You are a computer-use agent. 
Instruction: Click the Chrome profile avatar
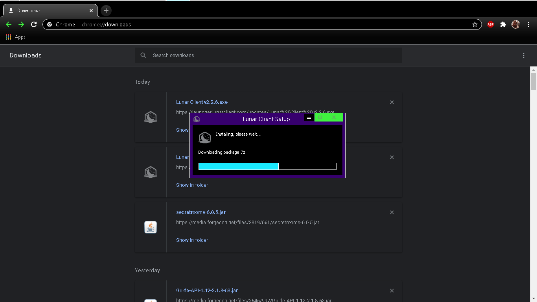pyautogui.click(x=515, y=24)
